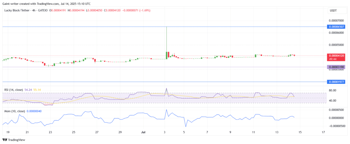Screen dimensions: 350x144
Task: Click the RSI value 54.24
Action: pyautogui.click(x=28, y=90)
